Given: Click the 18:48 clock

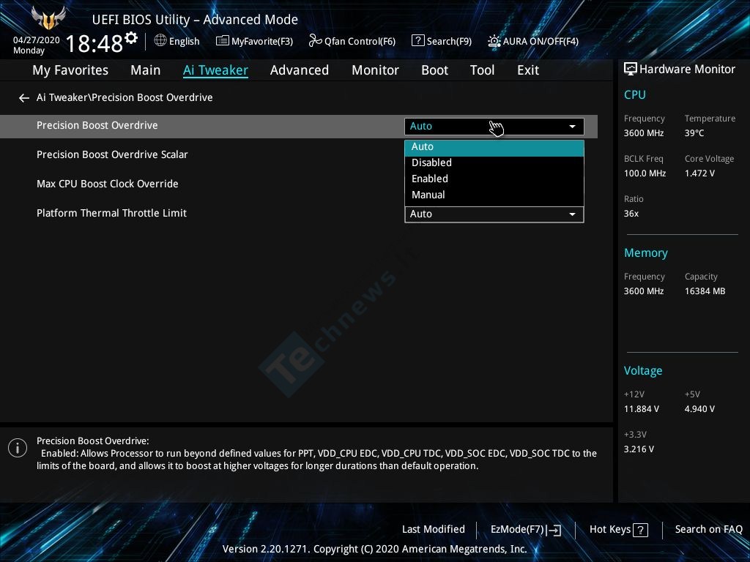Looking at the screenshot, I should coord(94,44).
